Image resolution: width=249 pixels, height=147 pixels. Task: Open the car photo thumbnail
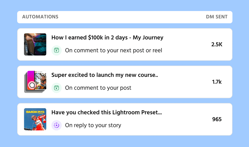pos(35,44)
